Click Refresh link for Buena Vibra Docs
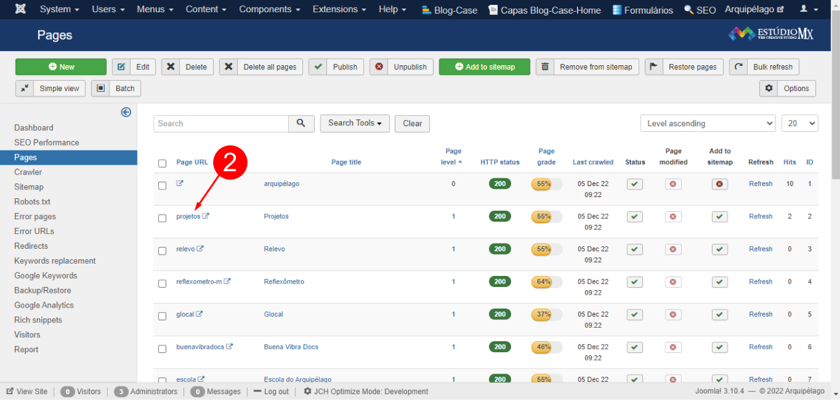Screen dimensions: 840x400 (x=761, y=347)
